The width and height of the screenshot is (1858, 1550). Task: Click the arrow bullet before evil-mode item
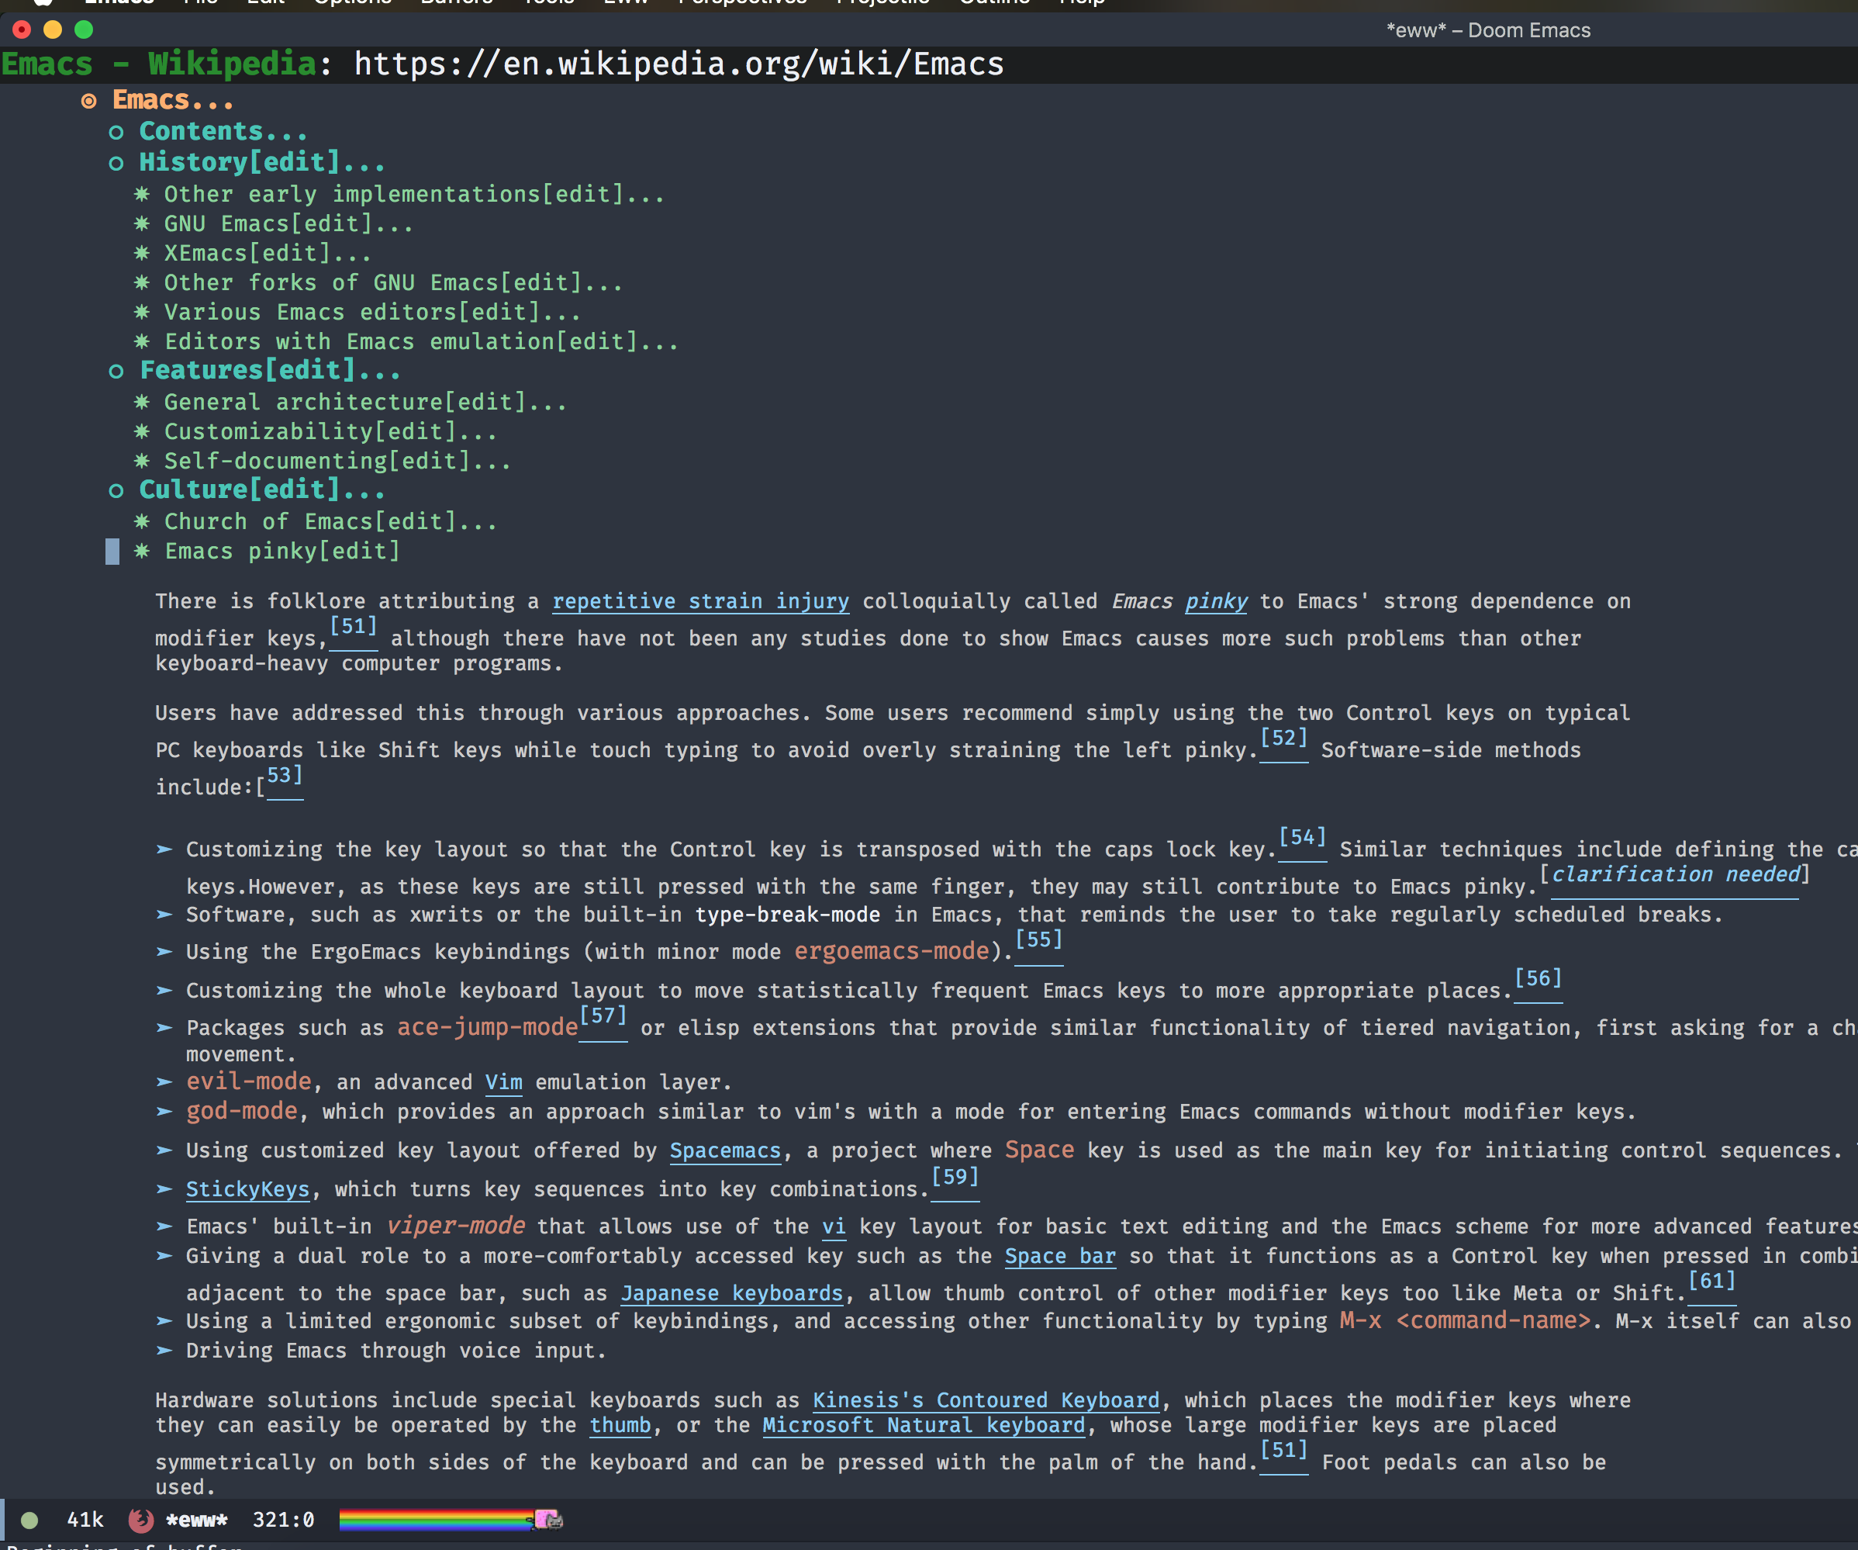(x=164, y=1081)
